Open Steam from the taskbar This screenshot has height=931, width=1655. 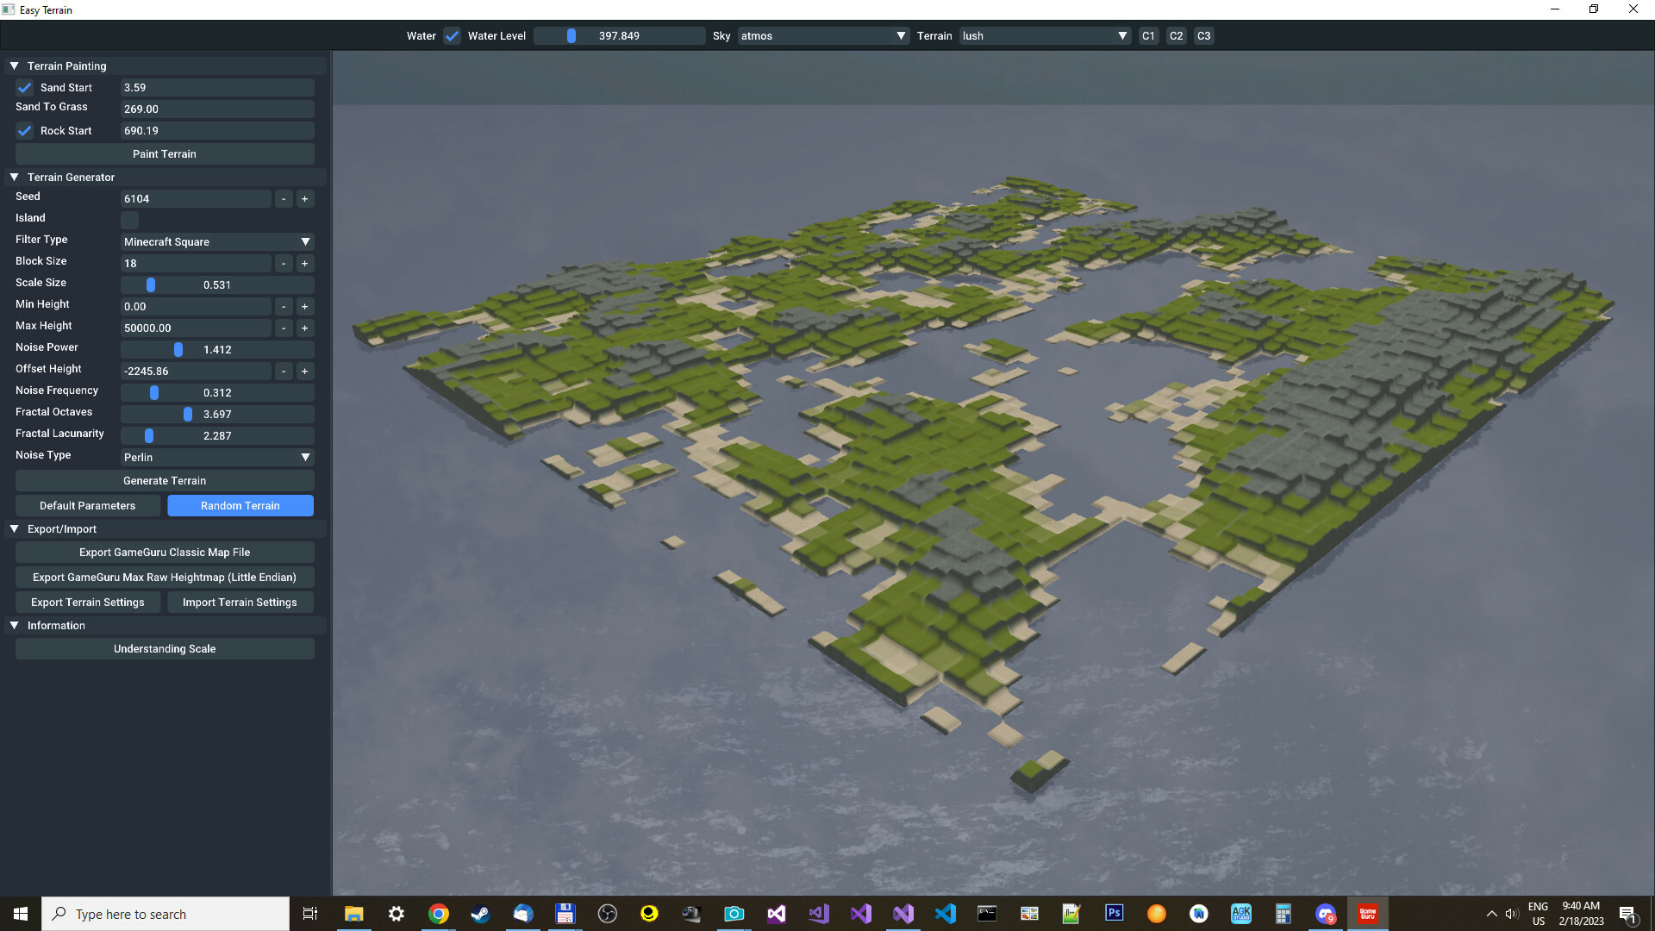click(481, 913)
